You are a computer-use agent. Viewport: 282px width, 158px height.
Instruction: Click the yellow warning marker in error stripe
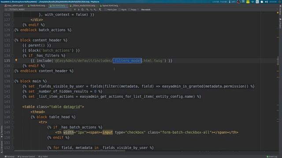coord(278,13)
